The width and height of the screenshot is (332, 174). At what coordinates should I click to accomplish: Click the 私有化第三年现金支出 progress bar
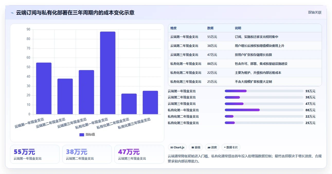click(264, 123)
